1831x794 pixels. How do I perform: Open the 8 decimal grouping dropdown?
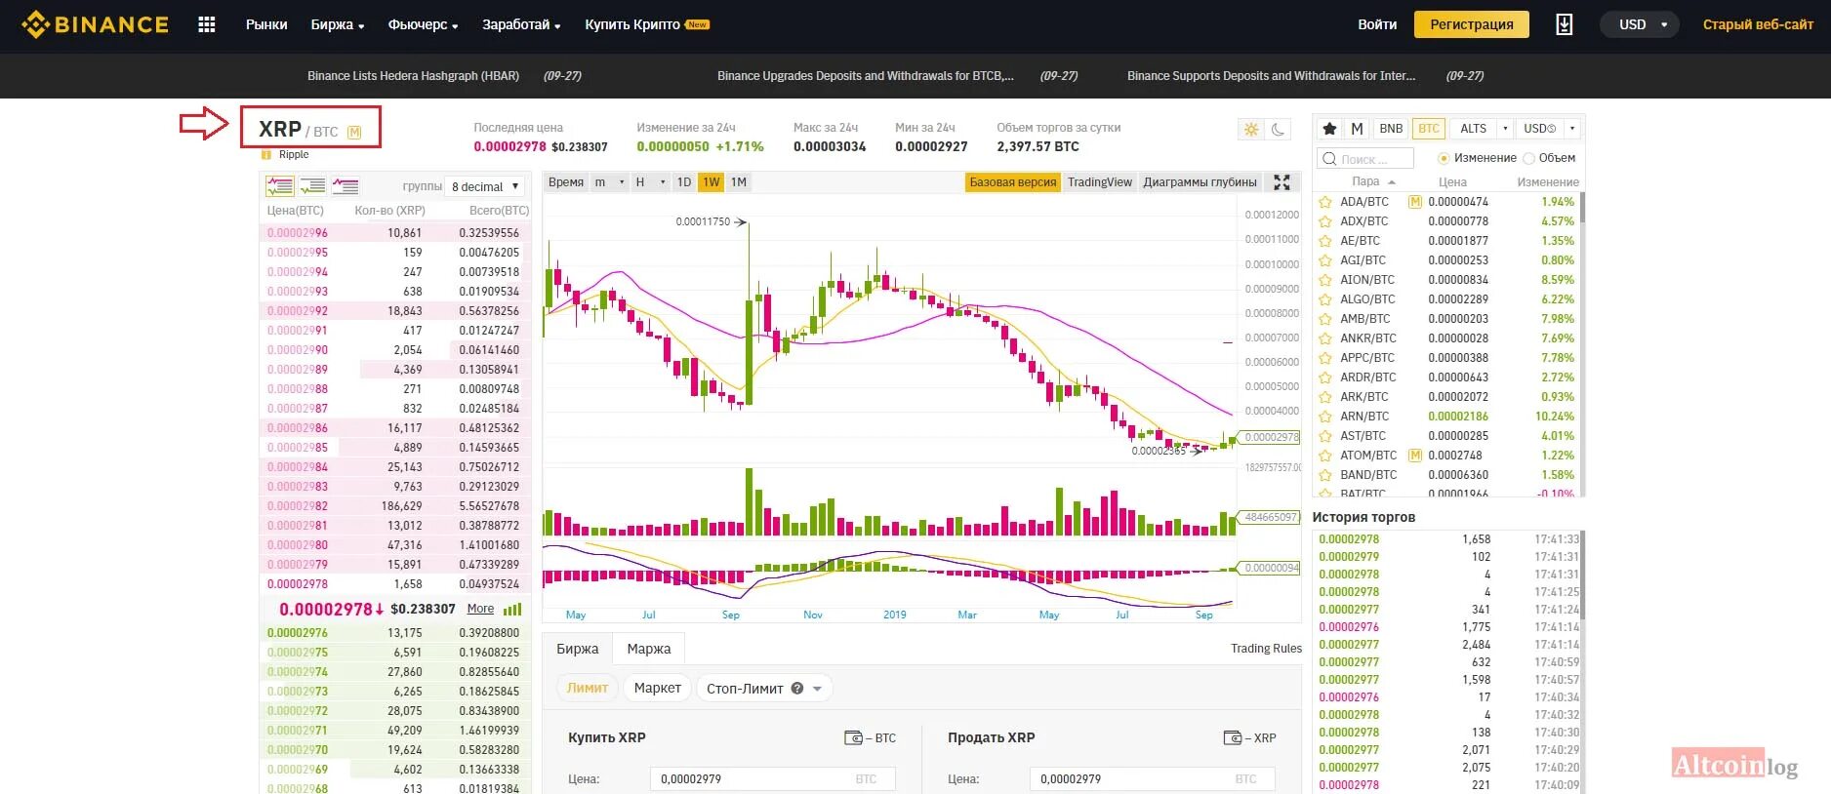pyautogui.click(x=485, y=186)
